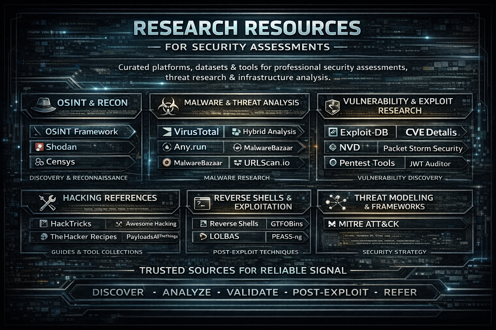Image resolution: width=496 pixels, height=330 pixels.
Task: Click the terminal icon beside Reverse Shells & Exploitation
Action: [202, 203]
